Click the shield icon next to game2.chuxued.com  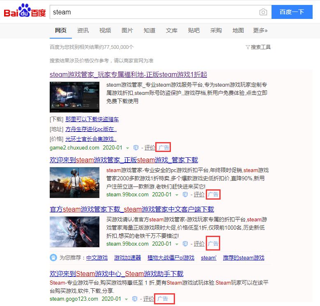pos(136,148)
